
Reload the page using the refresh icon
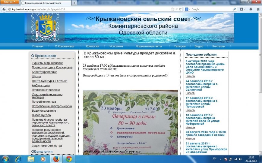(x=180, y=9)
